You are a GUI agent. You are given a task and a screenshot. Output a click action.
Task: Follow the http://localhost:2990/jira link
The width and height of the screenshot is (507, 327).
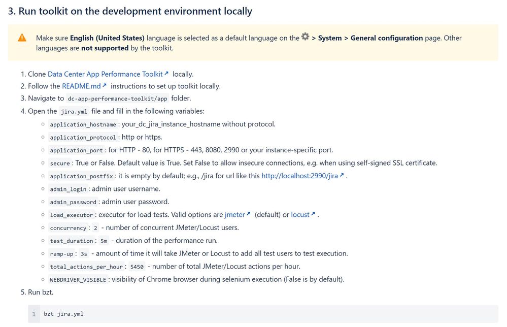coord(299,176)
